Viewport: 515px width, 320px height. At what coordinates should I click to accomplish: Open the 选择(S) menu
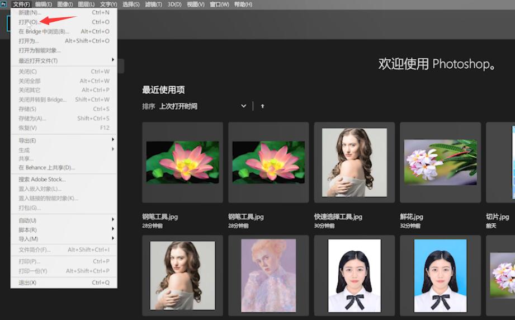click(131, 4)
